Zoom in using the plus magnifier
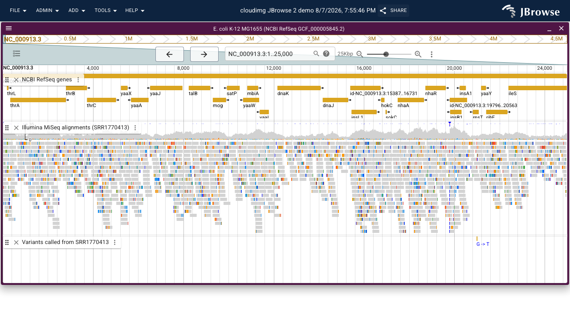570x320 pixels. [418, 54]
